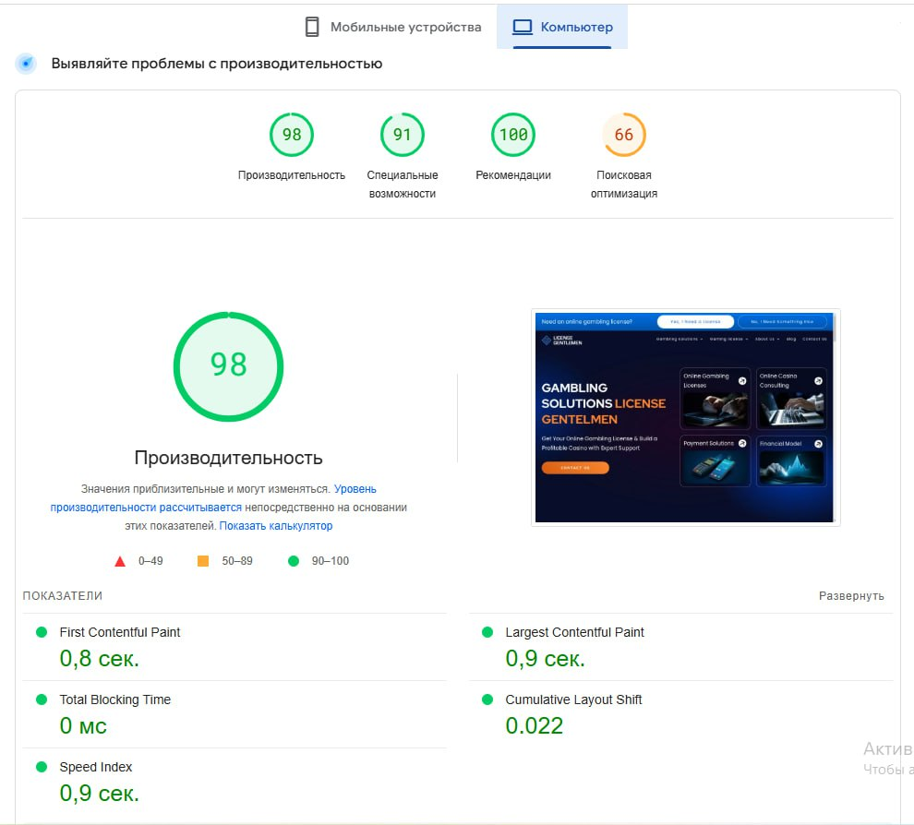Expand the Largest Contentful Paint metric
The height and width of the screenshot is (825, 914).
[x=574, y=632]
